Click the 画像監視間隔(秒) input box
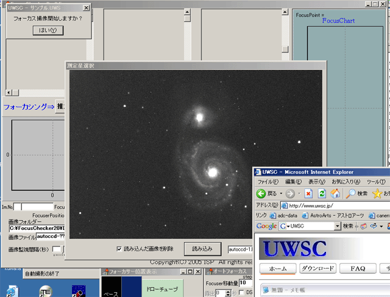Viewport: 390px width, 297px height. [57, 249]
